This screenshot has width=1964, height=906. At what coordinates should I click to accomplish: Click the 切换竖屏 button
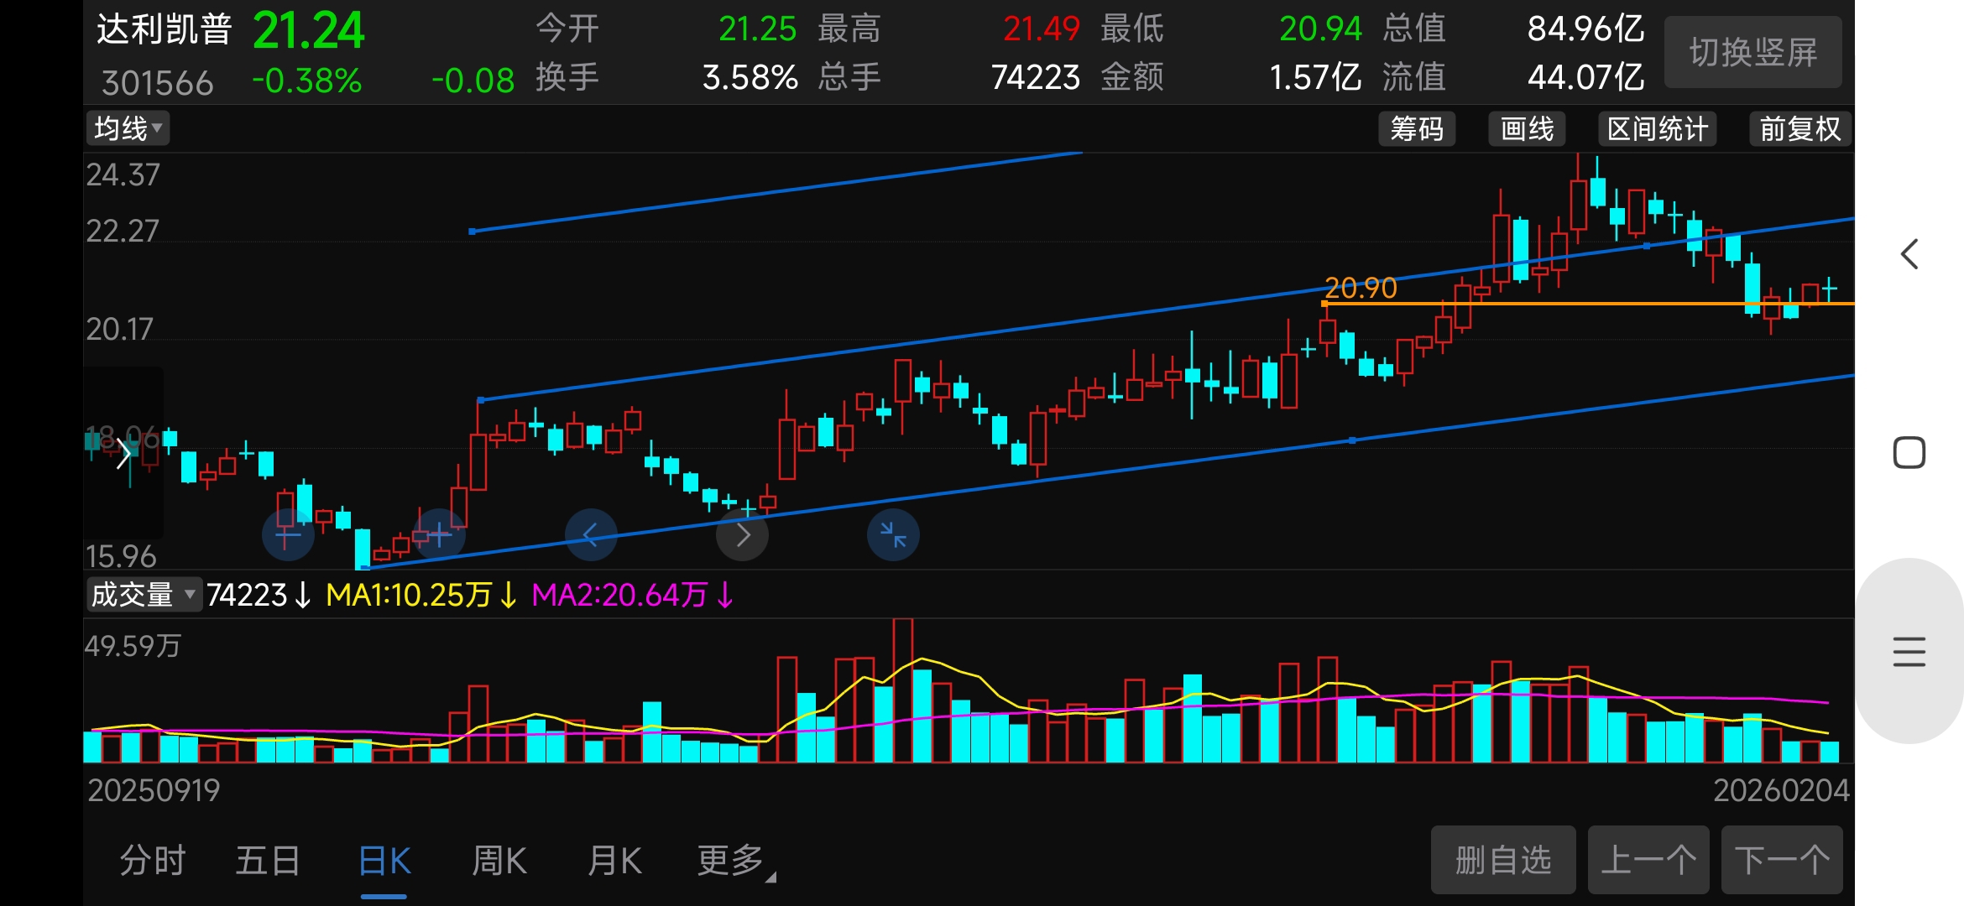pyautogui.click(x=1752, y=53)
